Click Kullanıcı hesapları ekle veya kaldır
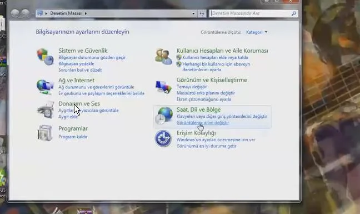Viewport: 360px width, 214px height. point(216,57)
